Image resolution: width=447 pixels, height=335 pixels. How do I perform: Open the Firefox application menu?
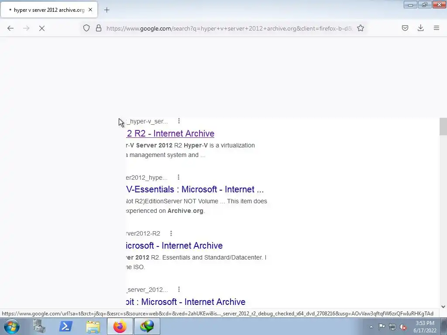pos(436,28)
